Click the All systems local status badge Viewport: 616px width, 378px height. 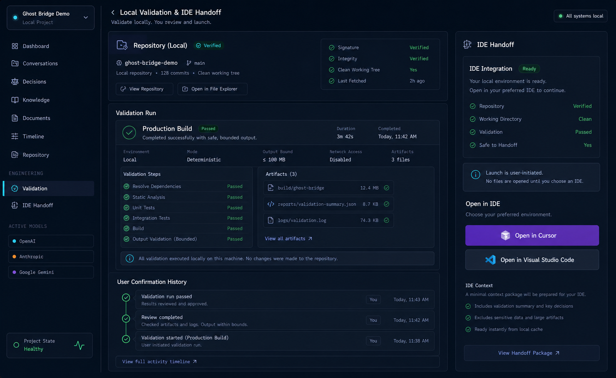click(581, 16)
